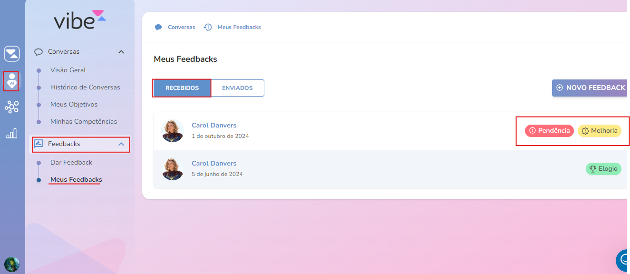This screenshot has width=630, height=274.
Task: Click the Conversas breadcrumb link
Action: click(181, 27)
